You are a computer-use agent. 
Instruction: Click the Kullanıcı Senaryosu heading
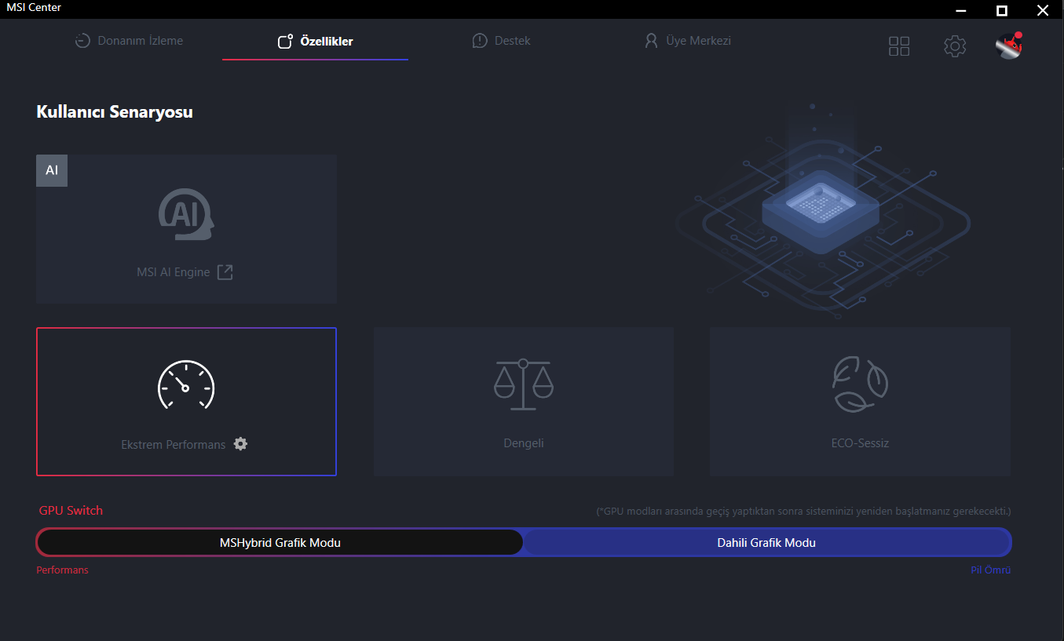(115, 112)
